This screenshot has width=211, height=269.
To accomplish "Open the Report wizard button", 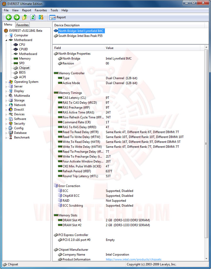I will (58, 17).
